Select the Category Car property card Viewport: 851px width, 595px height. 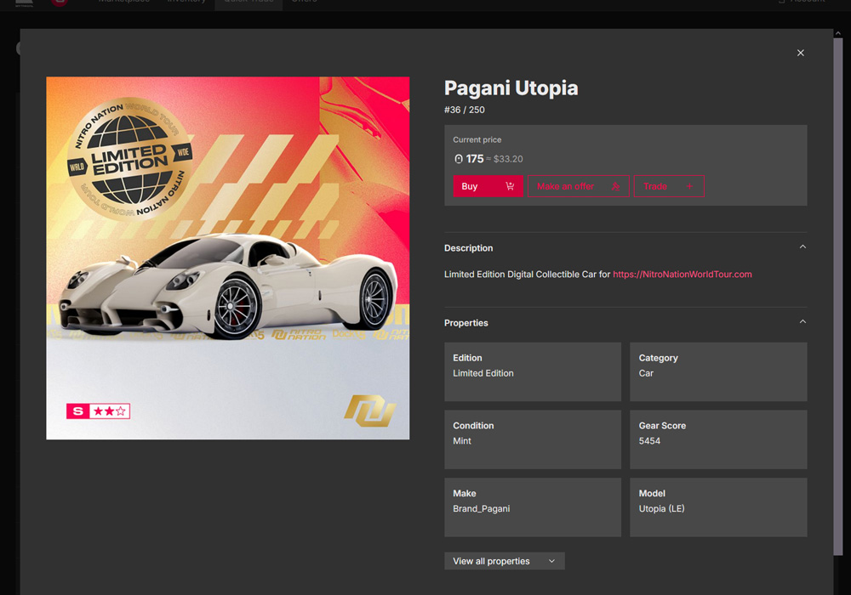tap(718, 371)
